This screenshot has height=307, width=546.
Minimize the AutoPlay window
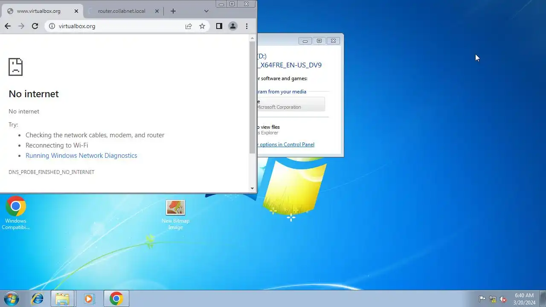305,41
